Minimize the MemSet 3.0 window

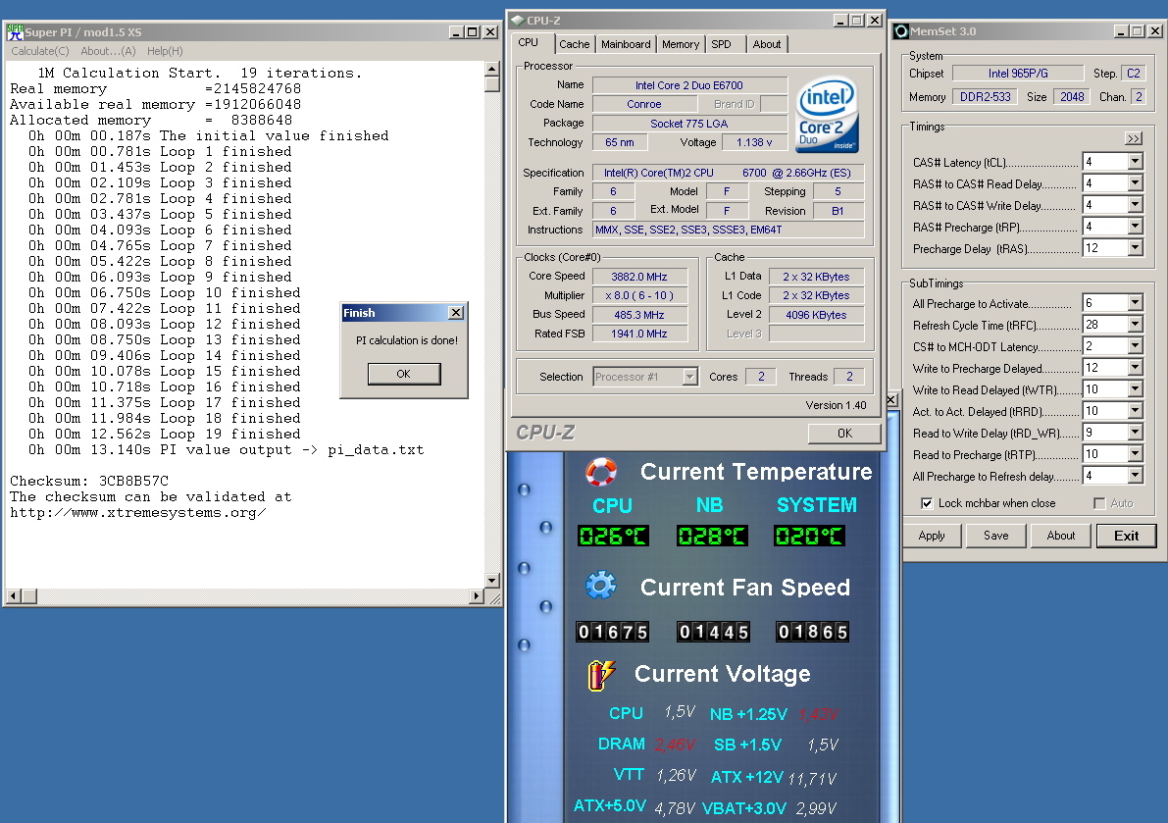tap(1121, 31)
